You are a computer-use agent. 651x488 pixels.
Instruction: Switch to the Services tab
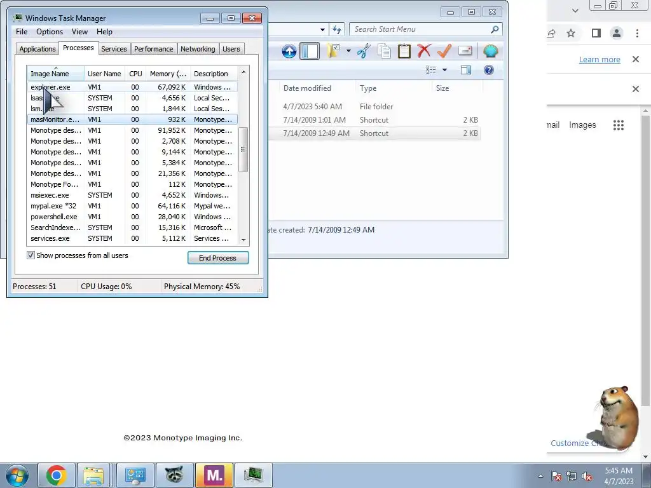(x=114, y=49)
